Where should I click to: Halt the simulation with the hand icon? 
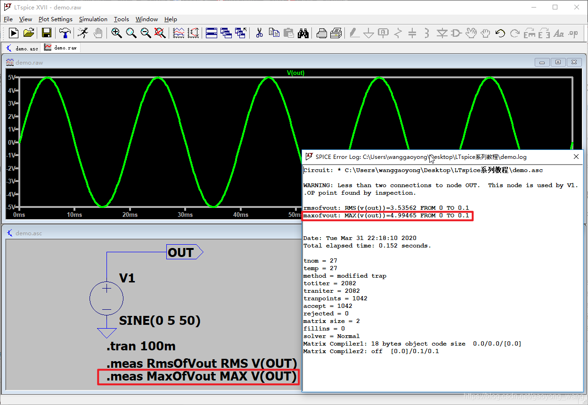(98, 33)
